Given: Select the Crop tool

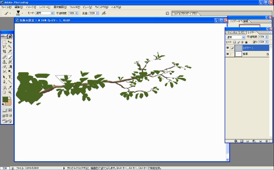Looking at the screenshot, I should click(5, 51).
